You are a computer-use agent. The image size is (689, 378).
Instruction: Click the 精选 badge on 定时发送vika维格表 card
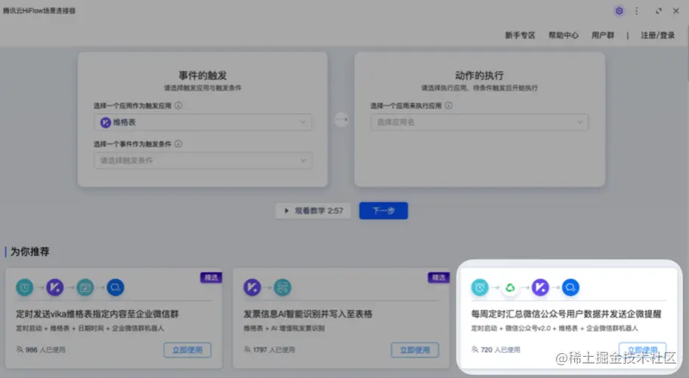(212, 278)
